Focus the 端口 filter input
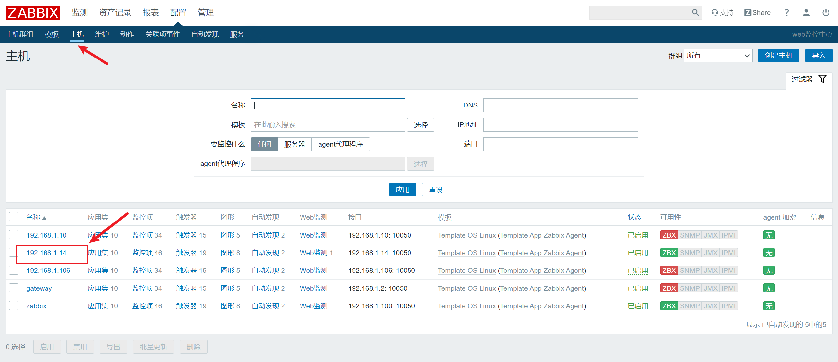838x362 pixels. coord(560,144)
